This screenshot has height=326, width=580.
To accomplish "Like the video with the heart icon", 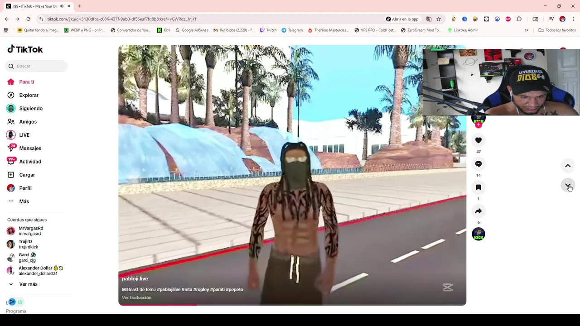I will click(478, 140).
